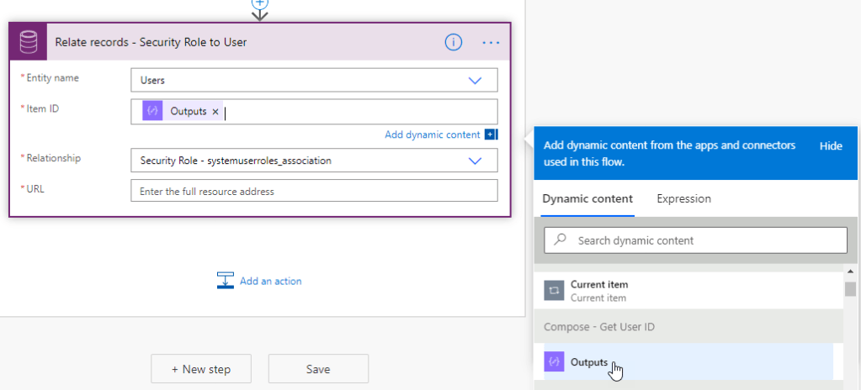The width and height of the screenshot is (861, 390).
Task: Click the Add dynamic content link
Action: [x=432, y=134]
